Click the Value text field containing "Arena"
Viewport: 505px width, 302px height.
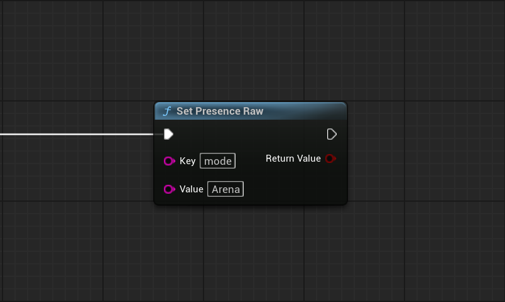(225, 189)
